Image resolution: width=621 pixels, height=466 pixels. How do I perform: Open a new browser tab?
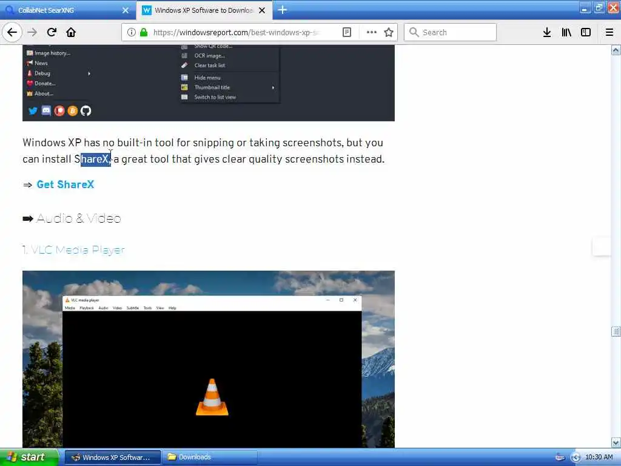click(283, 10)
